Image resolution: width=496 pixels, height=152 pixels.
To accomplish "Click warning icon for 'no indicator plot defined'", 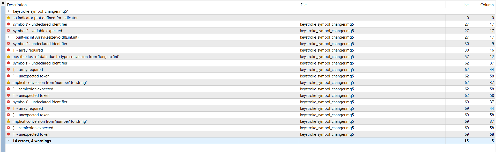I will (9, 18).
